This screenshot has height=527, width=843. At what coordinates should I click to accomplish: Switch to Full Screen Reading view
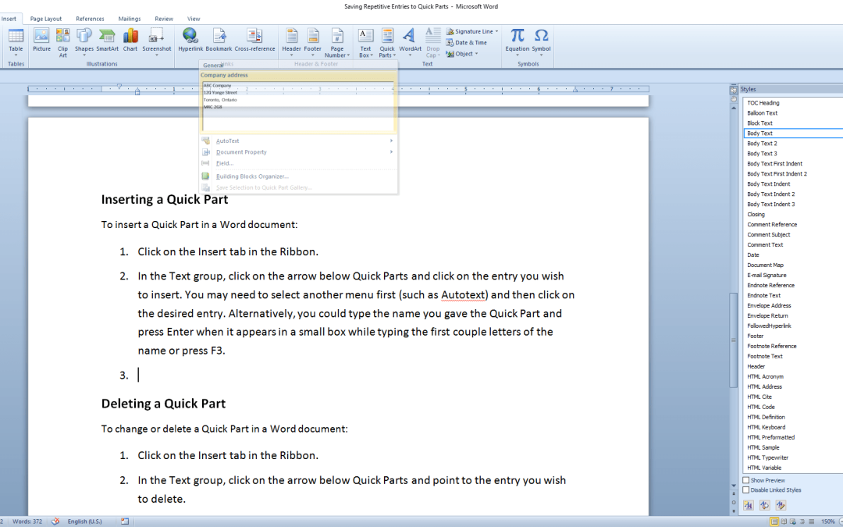click(x=783, y=521)
